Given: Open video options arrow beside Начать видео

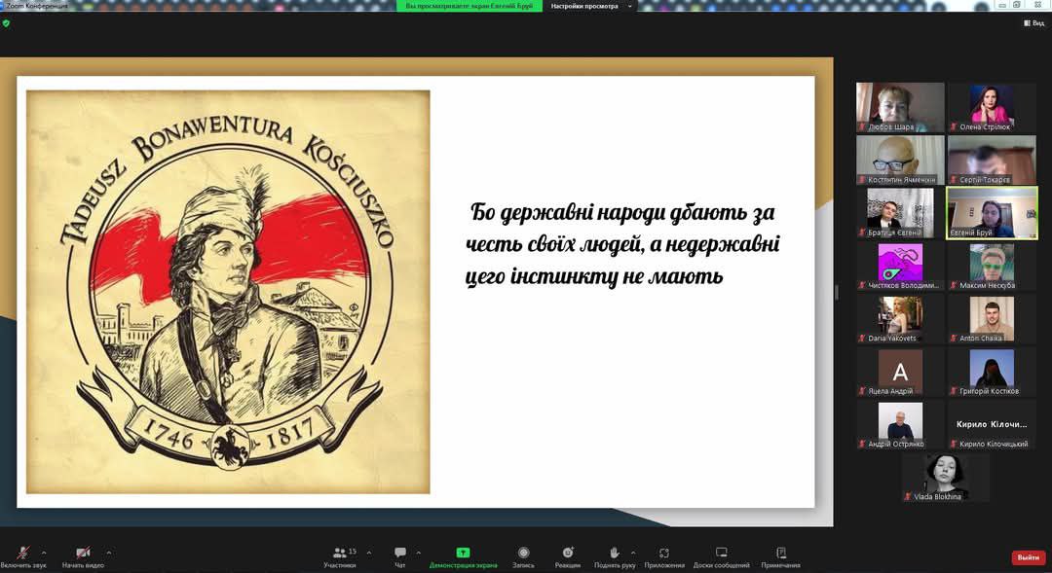Looking at the screenshot, I should point(109,553).
